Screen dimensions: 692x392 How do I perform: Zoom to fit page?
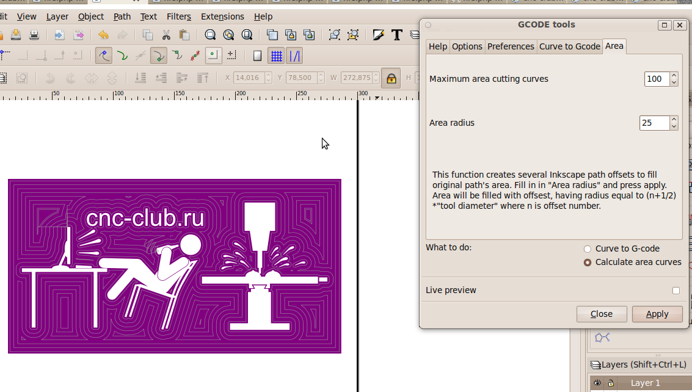tap(247, 35)
